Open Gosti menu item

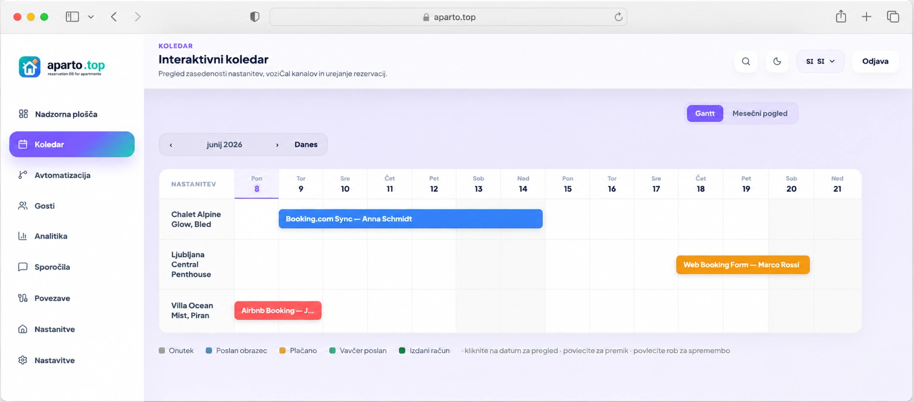72,206
